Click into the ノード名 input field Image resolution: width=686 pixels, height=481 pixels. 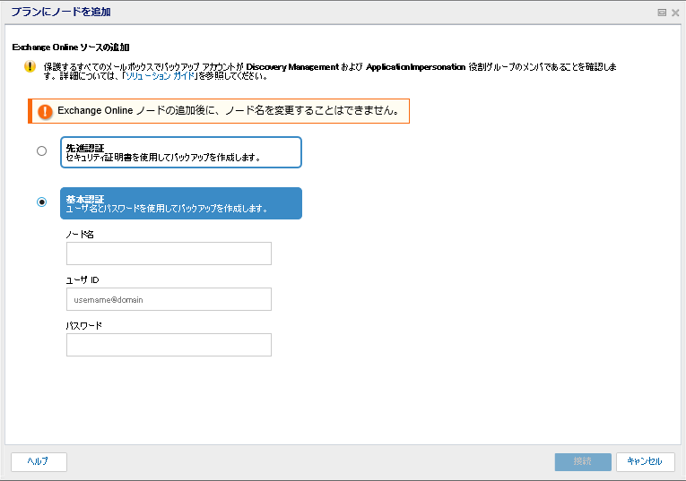[x=169, y=253]
